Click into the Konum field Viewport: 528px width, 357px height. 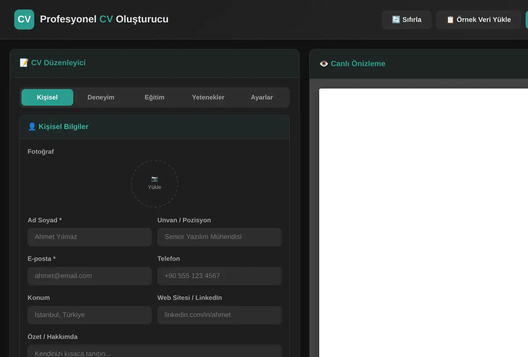[90, 315]
